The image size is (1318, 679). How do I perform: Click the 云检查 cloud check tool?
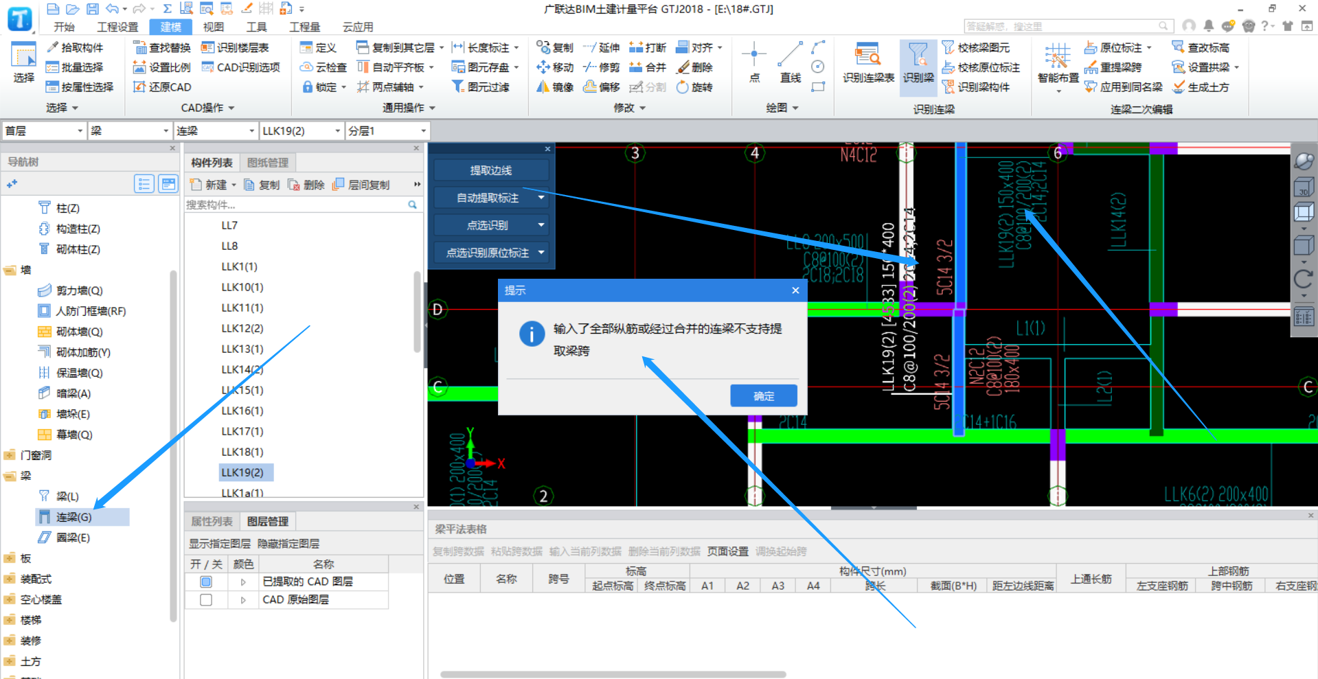323,67
